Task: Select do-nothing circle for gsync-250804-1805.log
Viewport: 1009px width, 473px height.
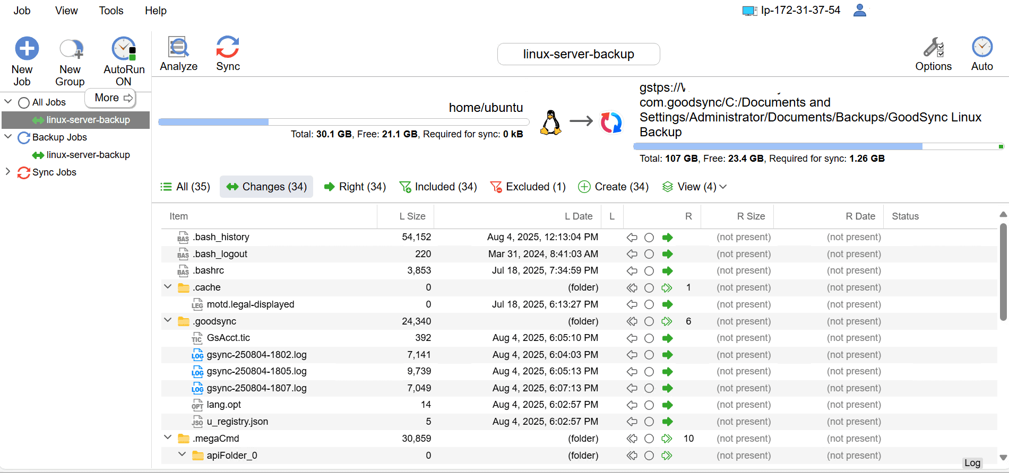Action: tap(649, 372)
